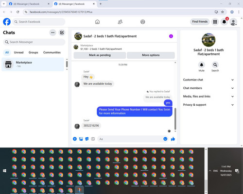Open the notifications bell with badge

pyautogui.click(x=224, y=22)
